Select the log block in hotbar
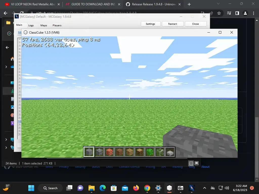This screenshot has width=259, height=194. click(140, 152)
